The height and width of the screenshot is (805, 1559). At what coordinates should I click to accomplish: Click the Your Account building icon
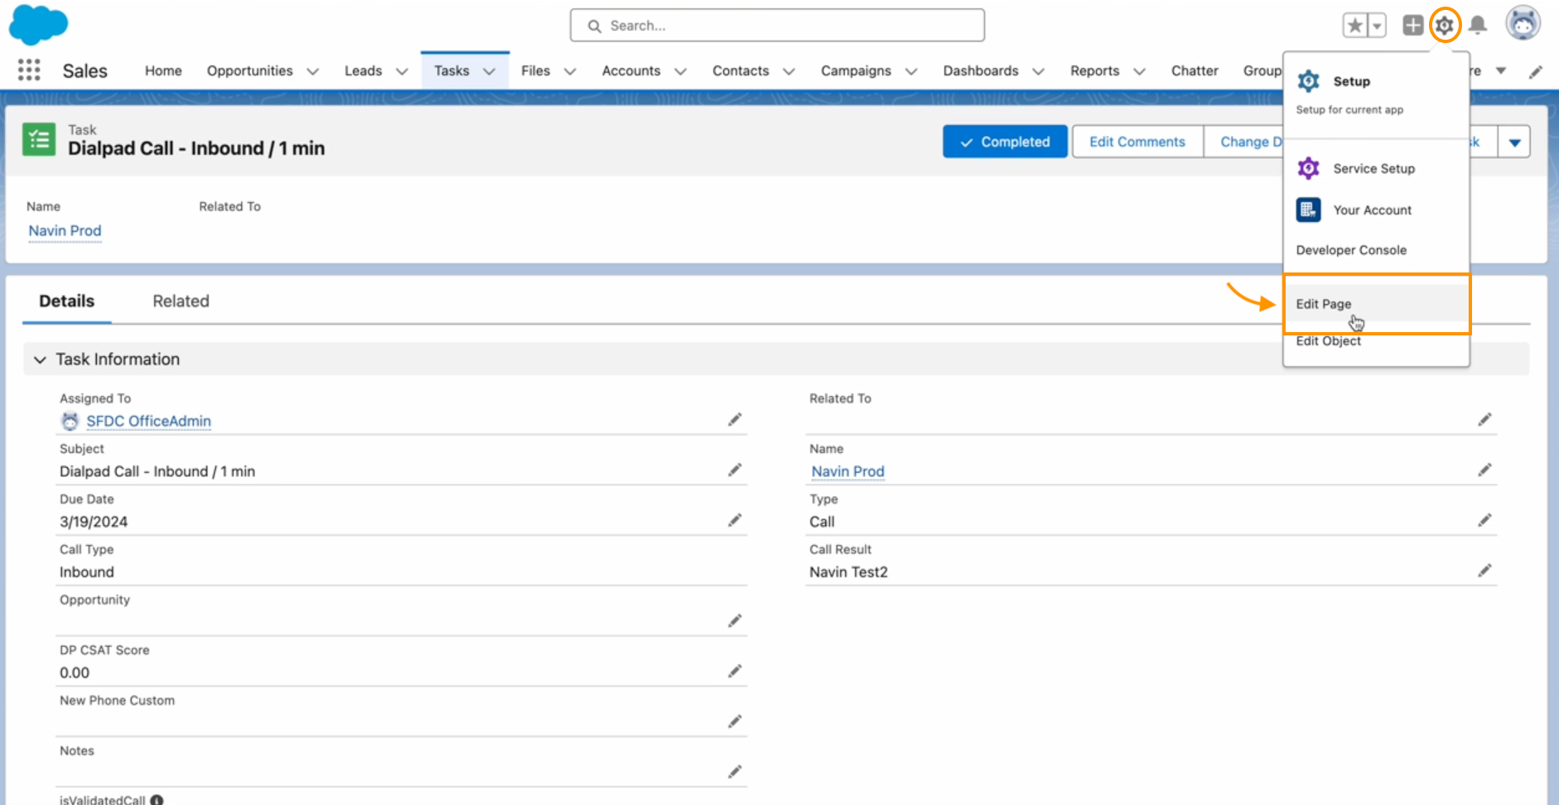point(1309,210)
